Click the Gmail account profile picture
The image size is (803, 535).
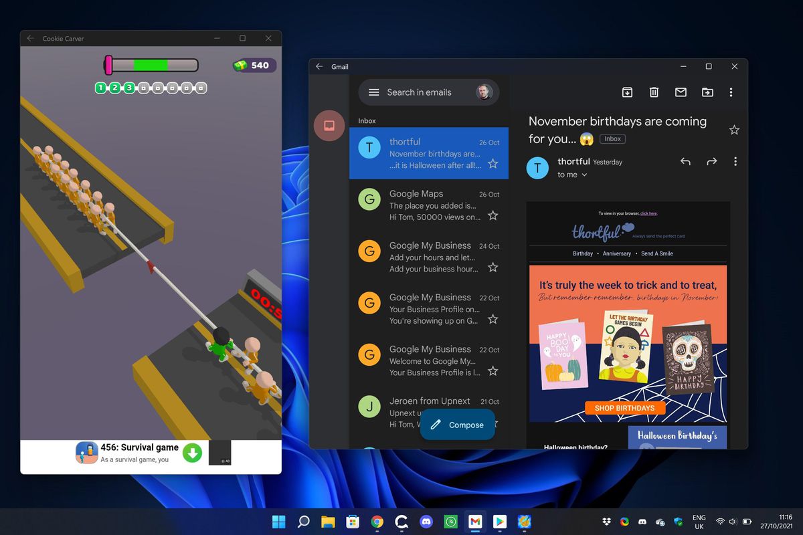[484, 92]
